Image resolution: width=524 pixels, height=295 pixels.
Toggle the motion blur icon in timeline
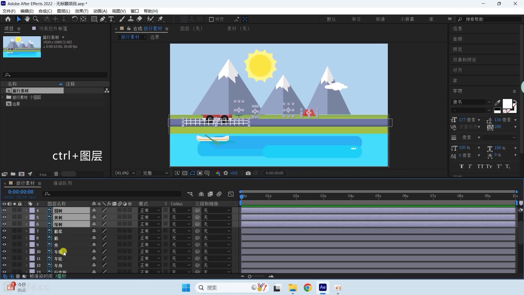tap(219, 194)
